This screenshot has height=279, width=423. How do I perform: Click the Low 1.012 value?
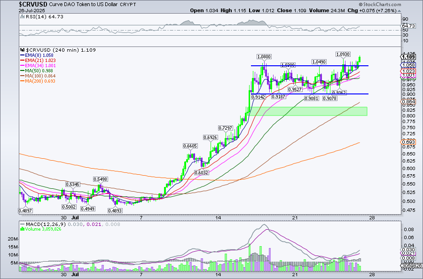[x=261, y=10]
